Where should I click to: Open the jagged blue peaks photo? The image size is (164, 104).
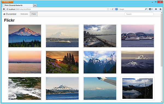[100, 62]
